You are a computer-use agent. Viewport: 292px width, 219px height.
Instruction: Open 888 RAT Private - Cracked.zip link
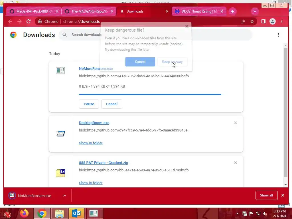(104, 163)
